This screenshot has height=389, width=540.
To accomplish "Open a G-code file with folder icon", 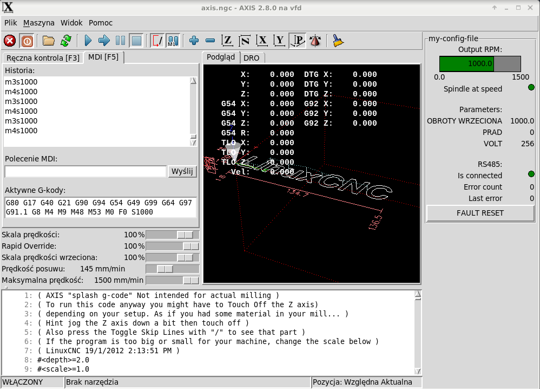I will click(x=49, y=41).
